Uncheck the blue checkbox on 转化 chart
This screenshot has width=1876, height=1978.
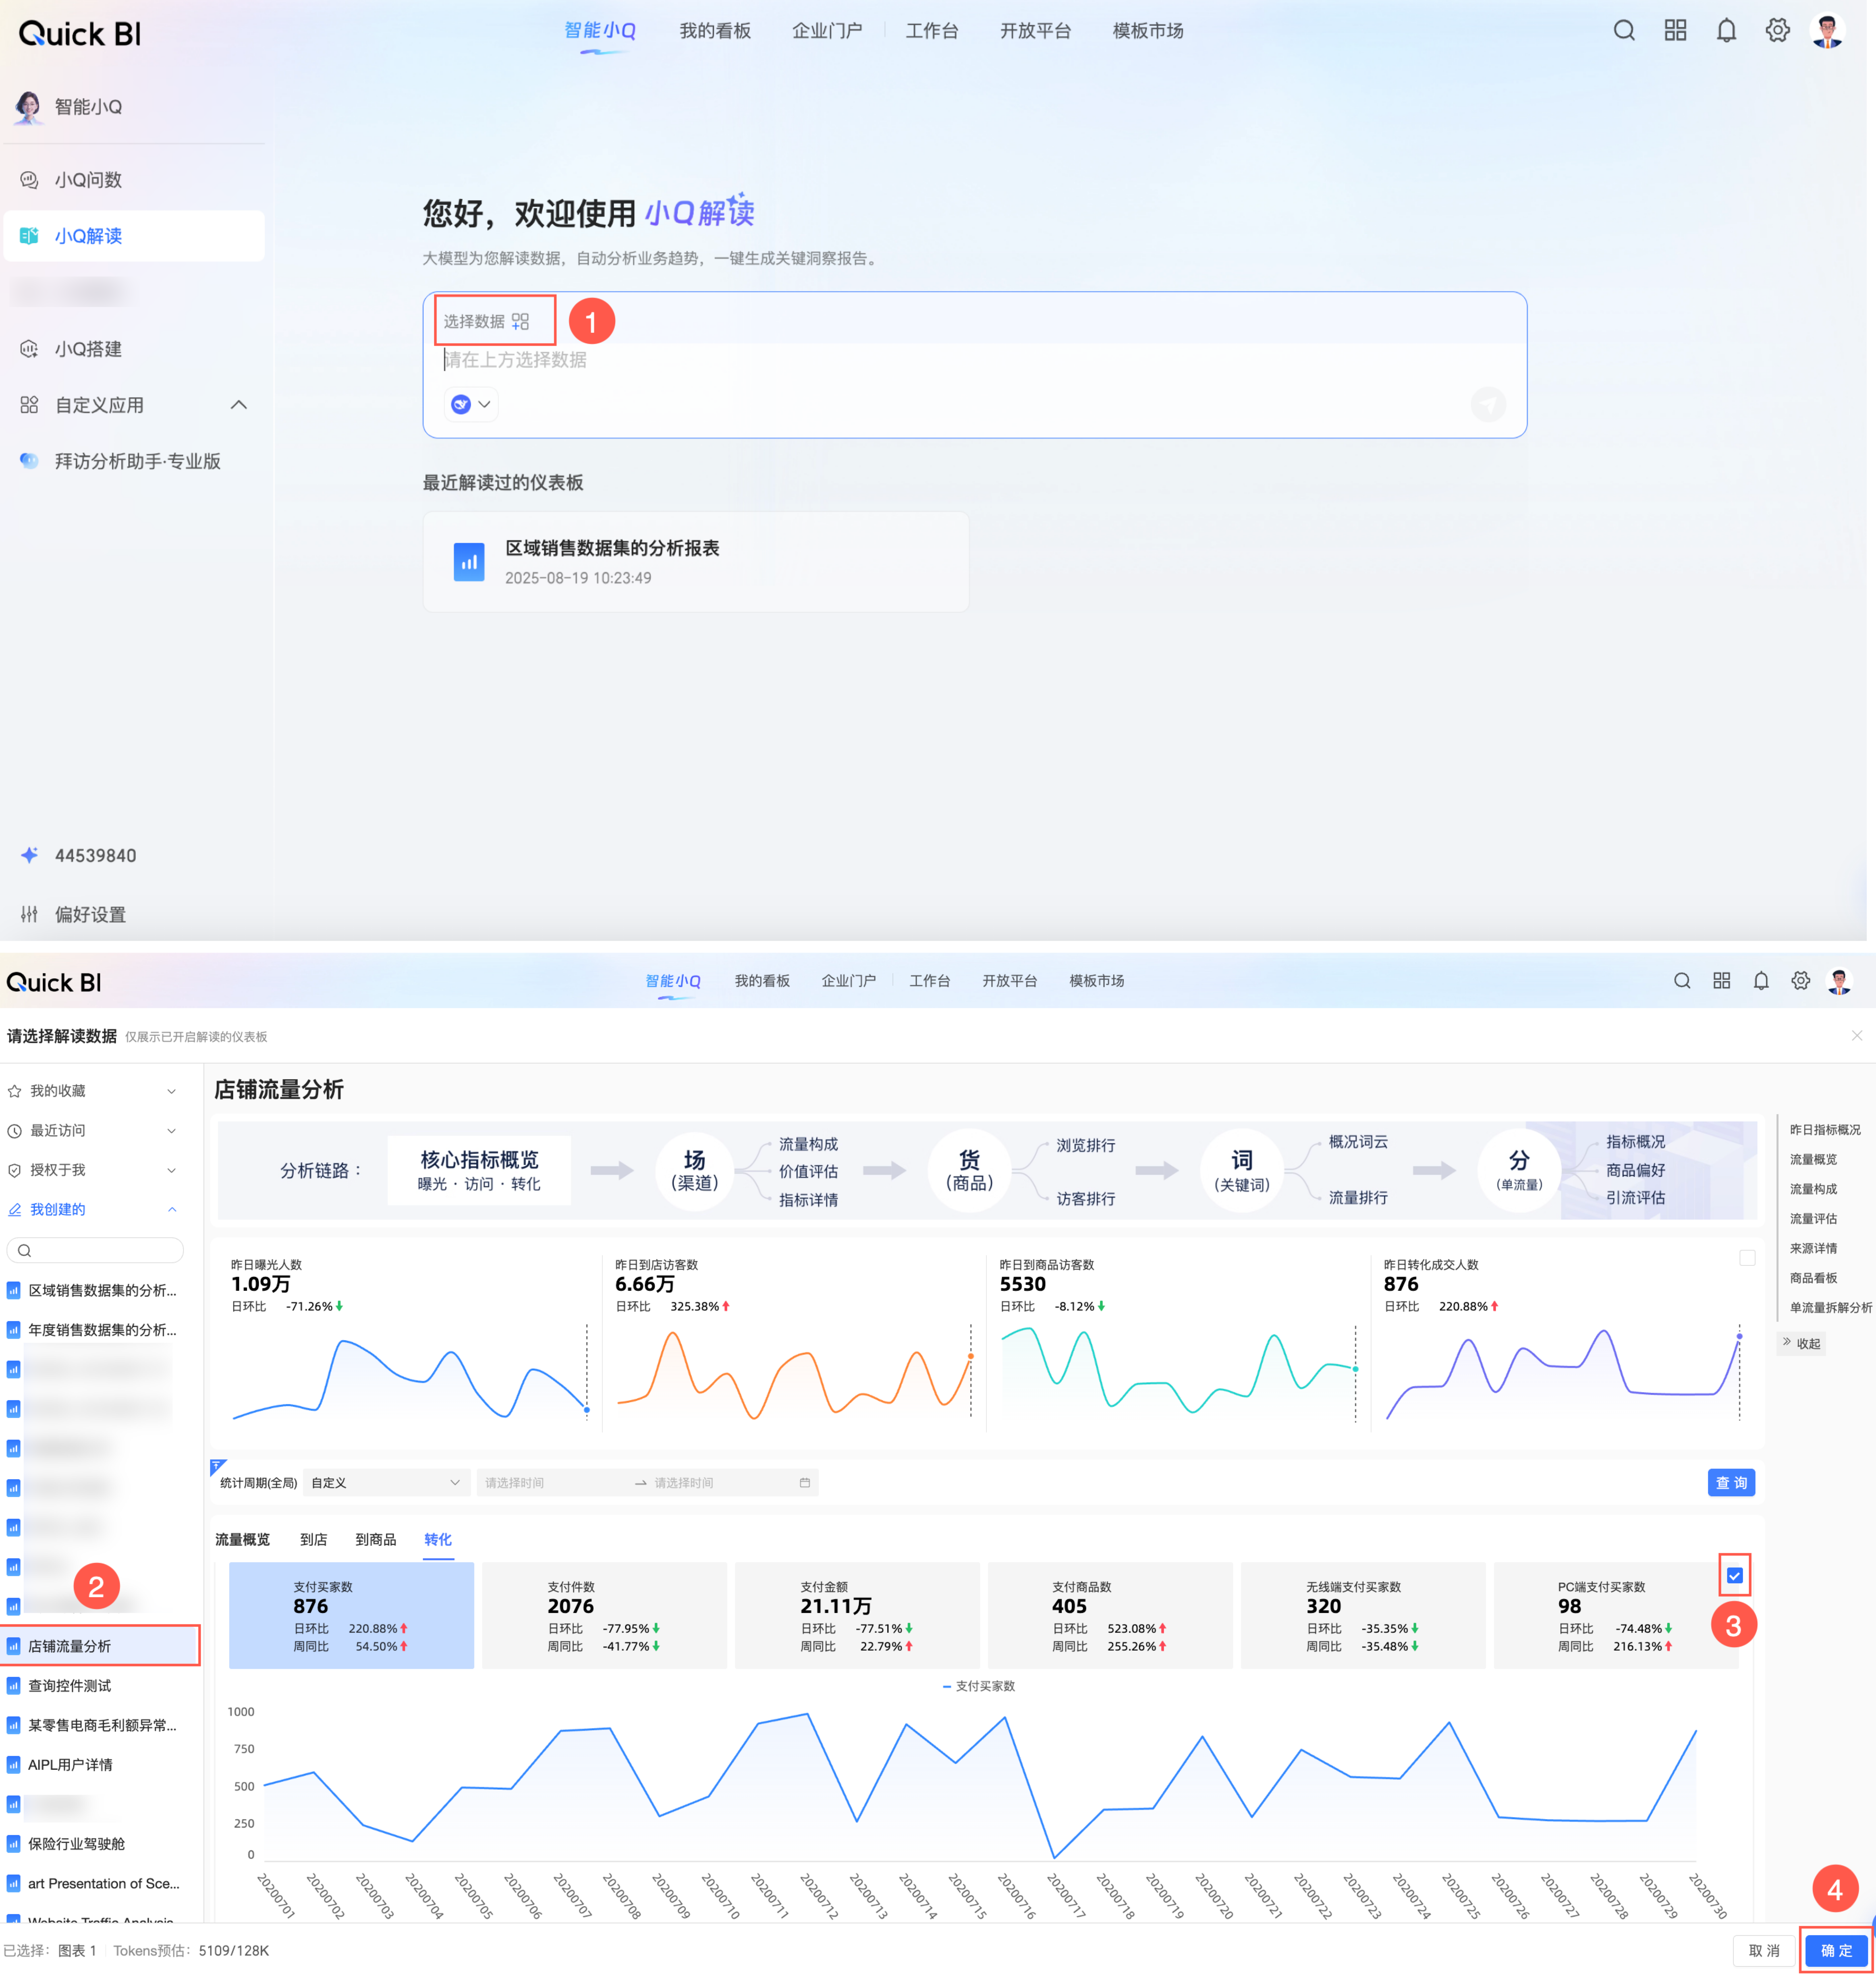pyautogui.click(x=1735, y=1576)
